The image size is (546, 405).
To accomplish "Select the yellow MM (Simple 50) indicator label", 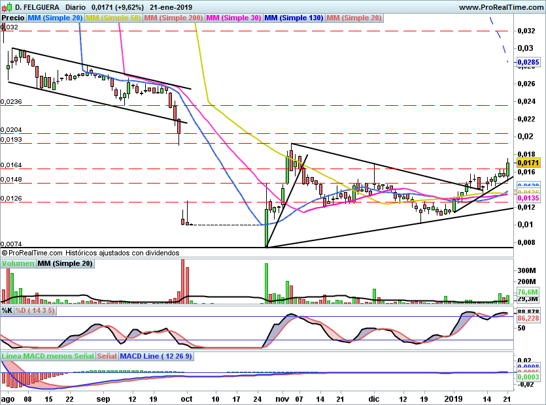I will [113, 18].
